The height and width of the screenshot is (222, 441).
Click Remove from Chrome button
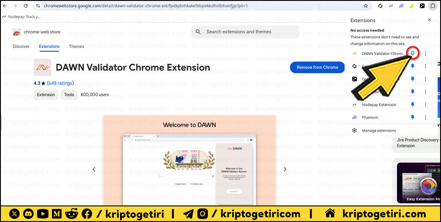point(317,67)
